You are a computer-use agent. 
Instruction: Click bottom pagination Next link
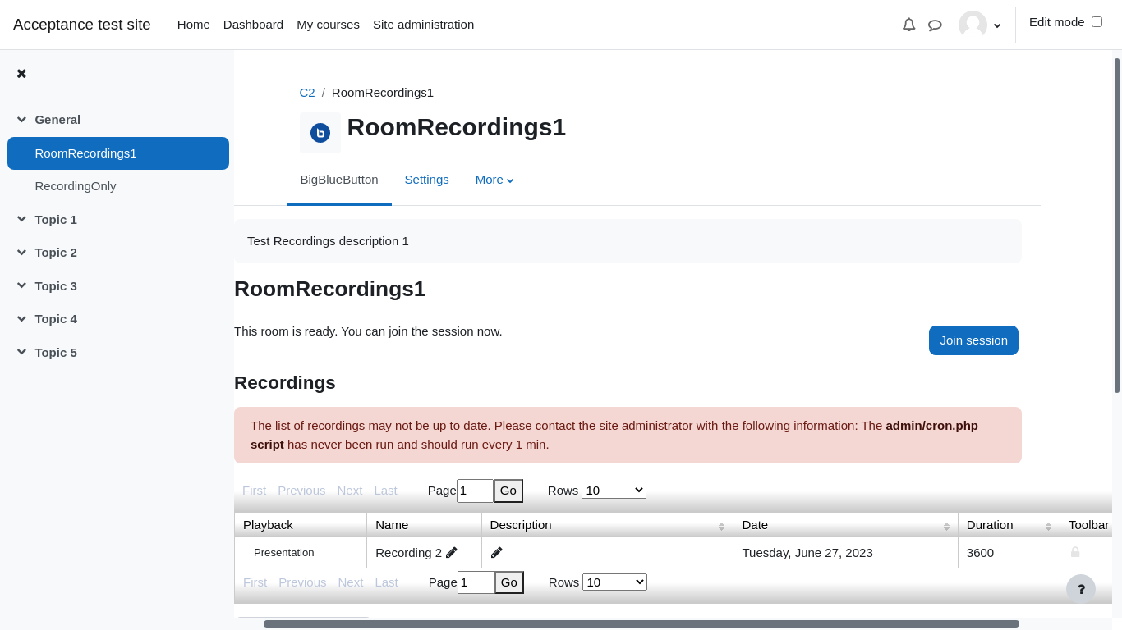(350, 582)
